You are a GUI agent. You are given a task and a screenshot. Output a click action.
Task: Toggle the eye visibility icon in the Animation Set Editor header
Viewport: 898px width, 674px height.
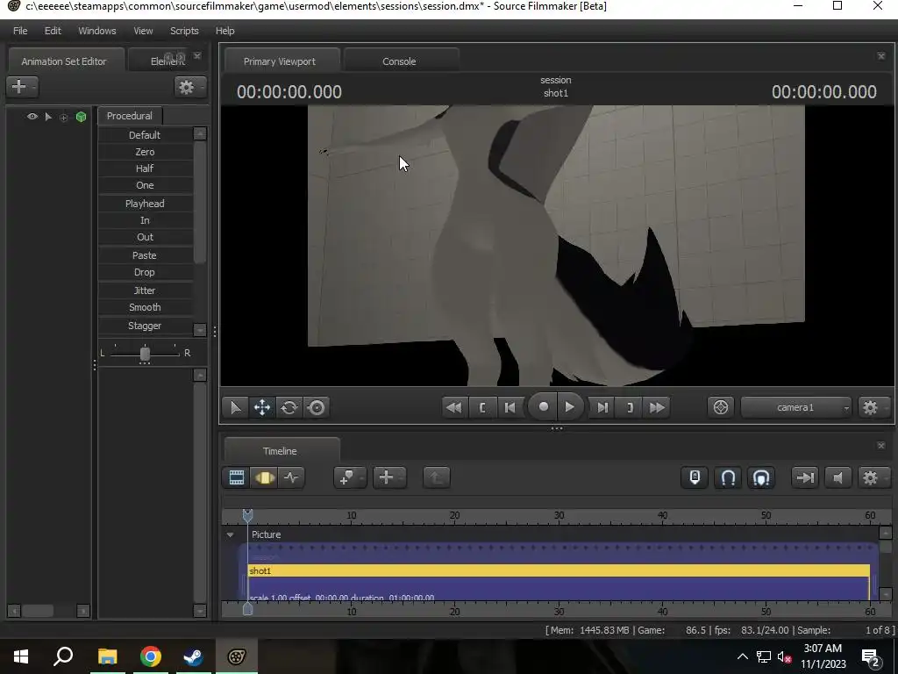click(32, 117)
